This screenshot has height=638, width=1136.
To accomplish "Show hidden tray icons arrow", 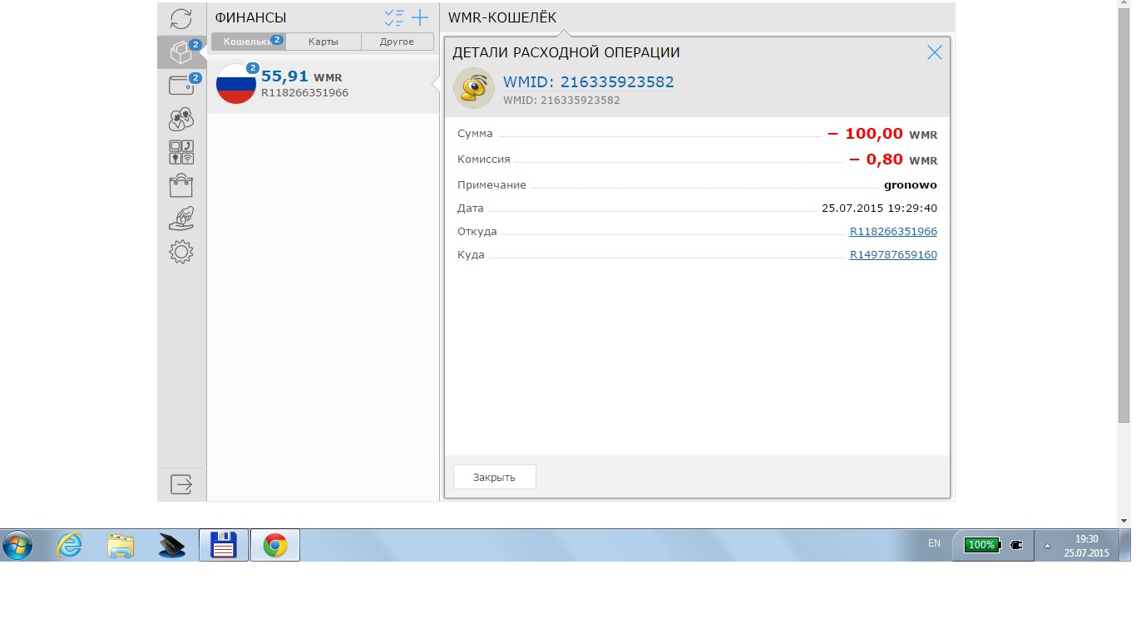I will 1047,546.
